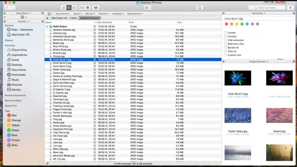The width and height of the screenshot is (297, 167).
Task: Open Recent Documents in sidebar
Action: coord(15,95)
